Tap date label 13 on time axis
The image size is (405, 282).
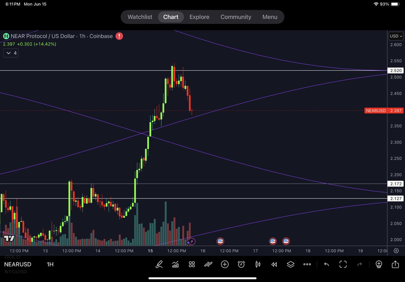45,251
